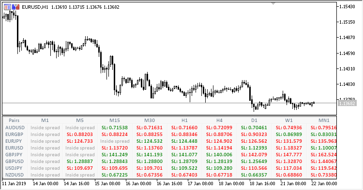Click the EURUSD,H1 chart title text
Screen dimensions: 363x190
[35, 7]
